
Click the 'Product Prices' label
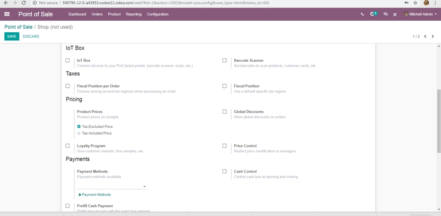[x=90, y=112]
